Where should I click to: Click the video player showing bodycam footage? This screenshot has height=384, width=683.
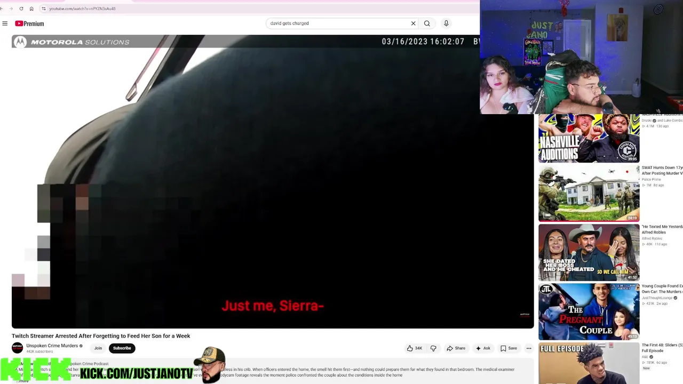272,181
